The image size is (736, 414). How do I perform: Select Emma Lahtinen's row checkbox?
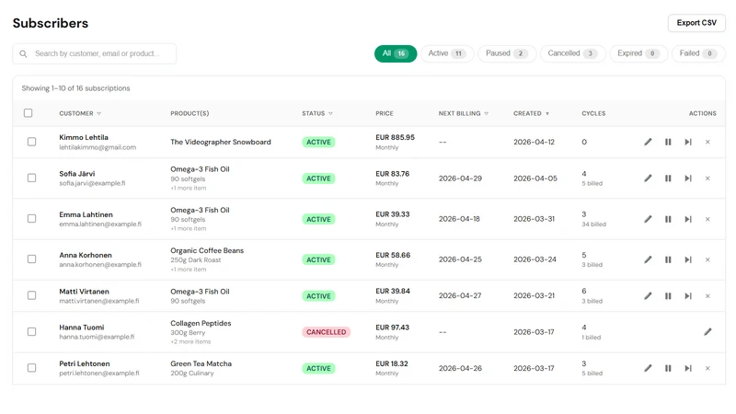click(x=31, y=219)
